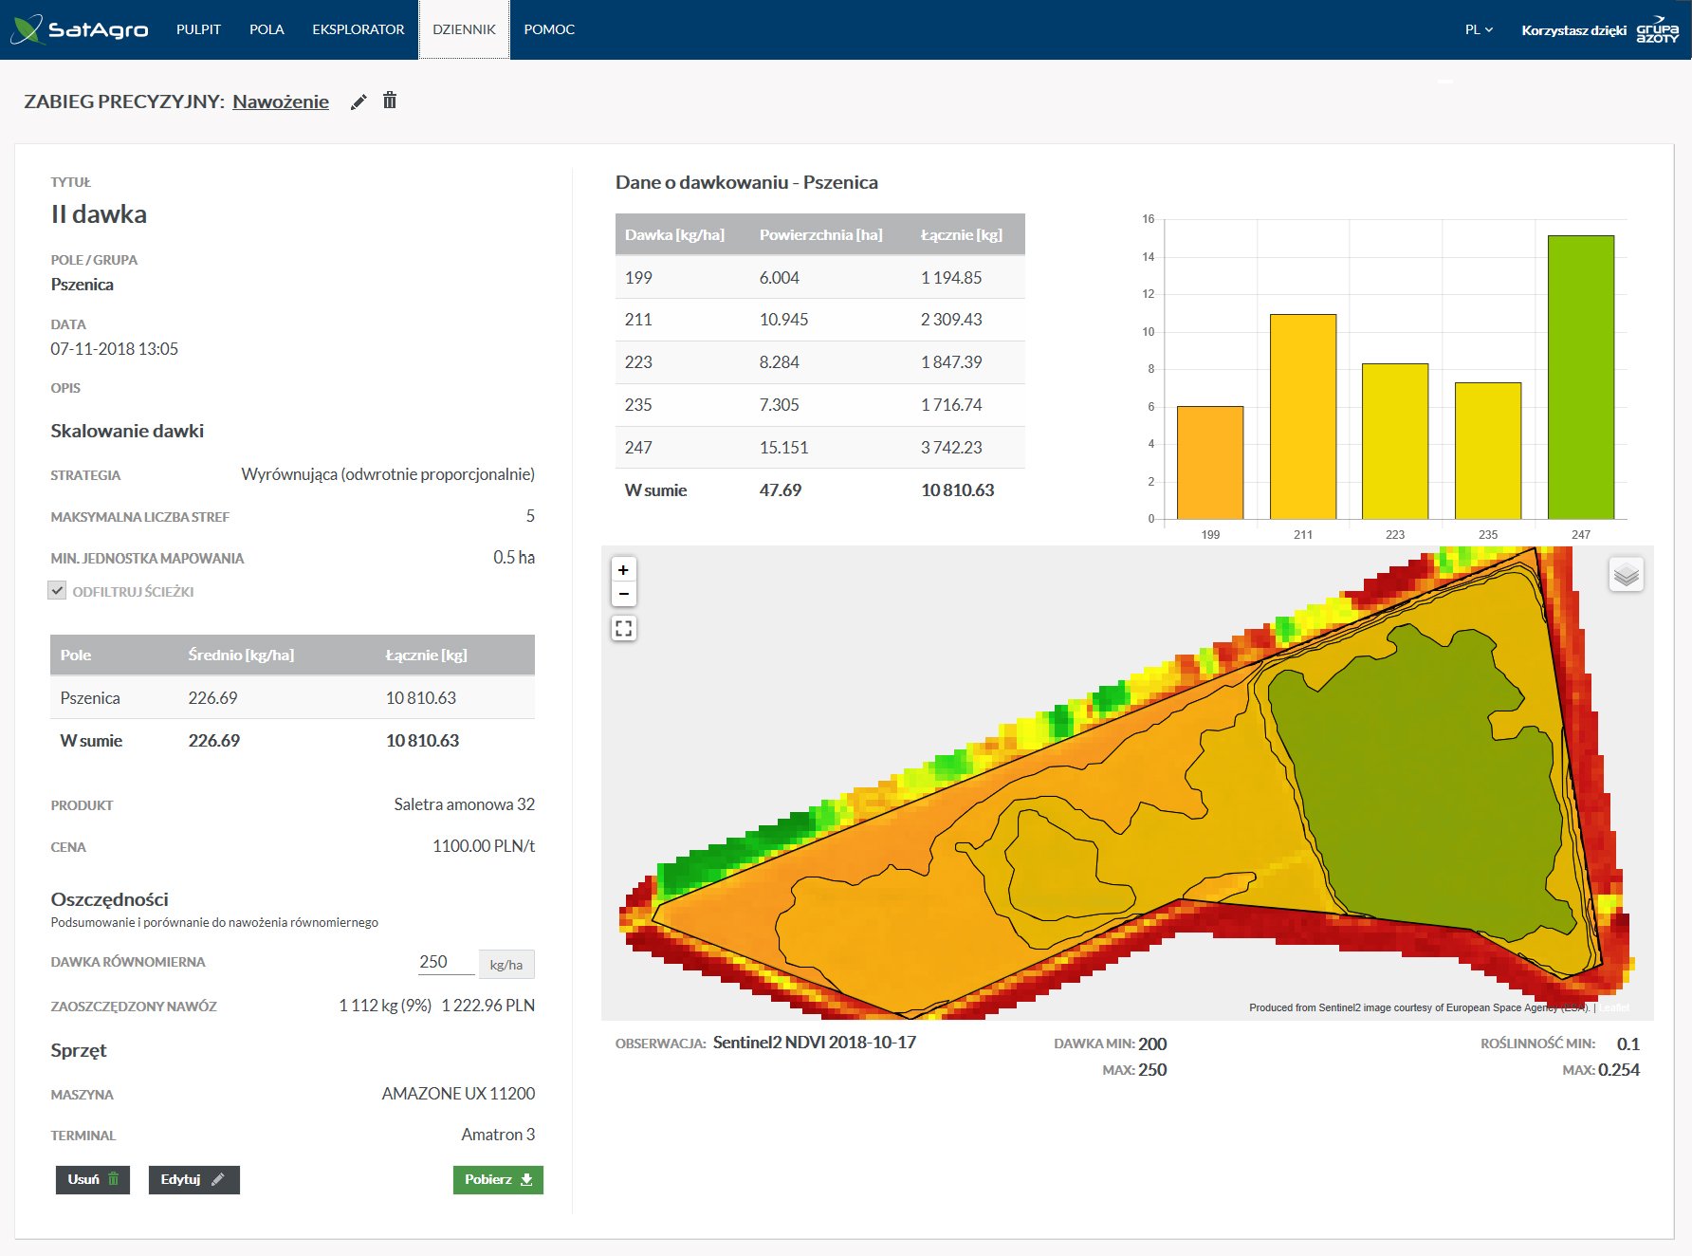The width and height of the screenshot is (1692, 1256).
Task: Toggle fullscreen map view
Action: (623, 628)
